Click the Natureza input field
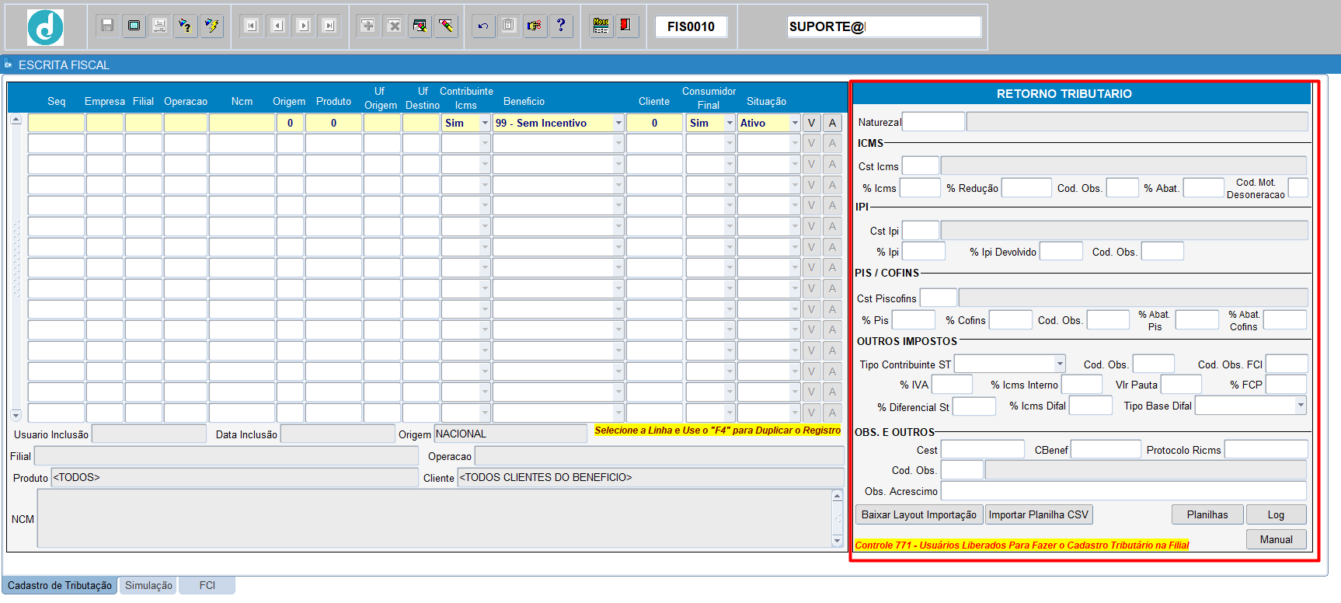 [x=933, y=122]
